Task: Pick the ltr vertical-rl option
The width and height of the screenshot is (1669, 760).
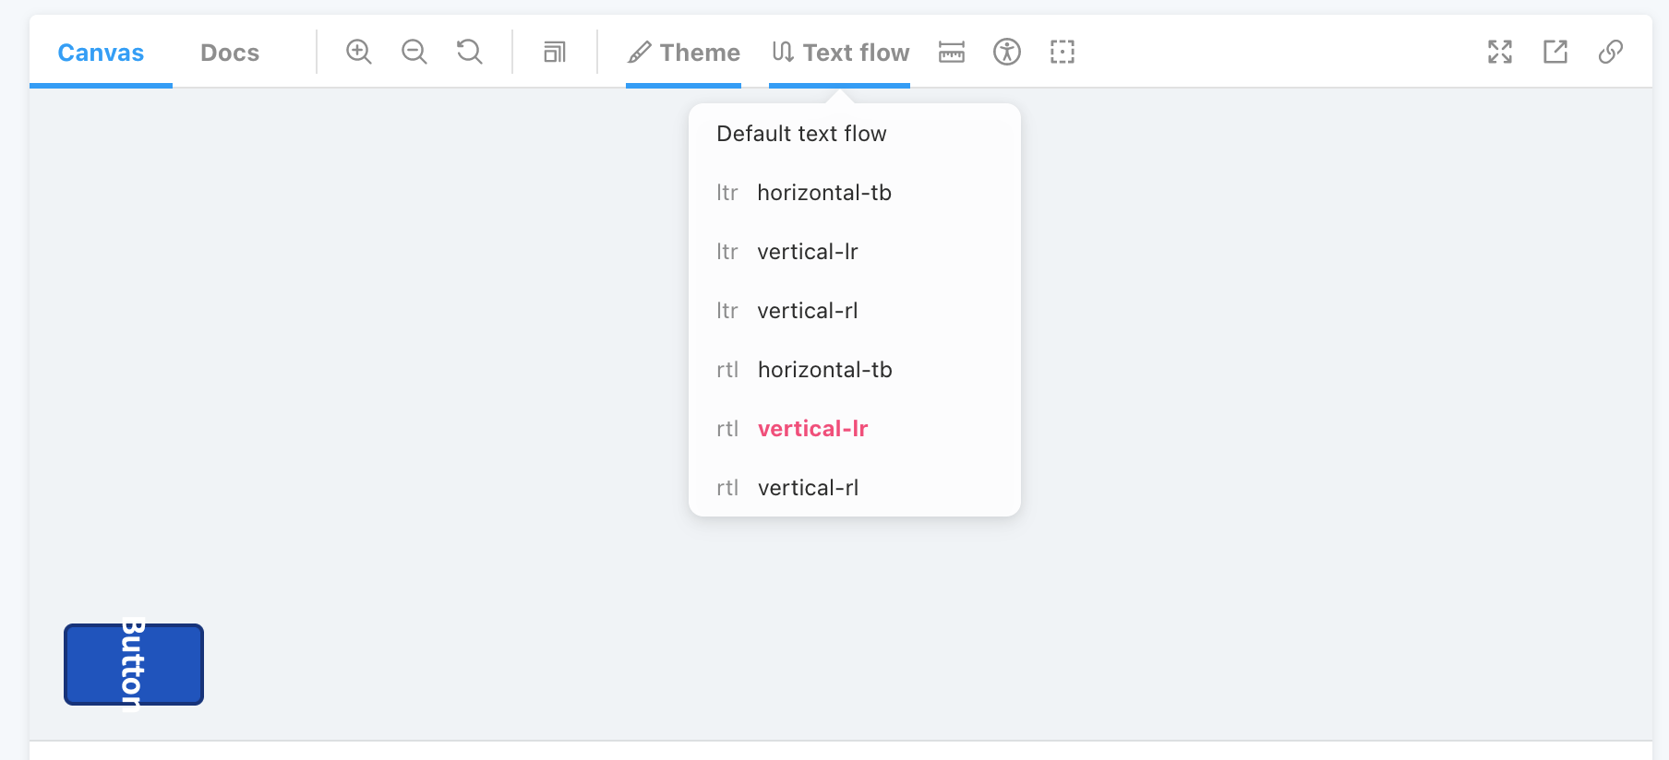Action: tap(807, 311)
